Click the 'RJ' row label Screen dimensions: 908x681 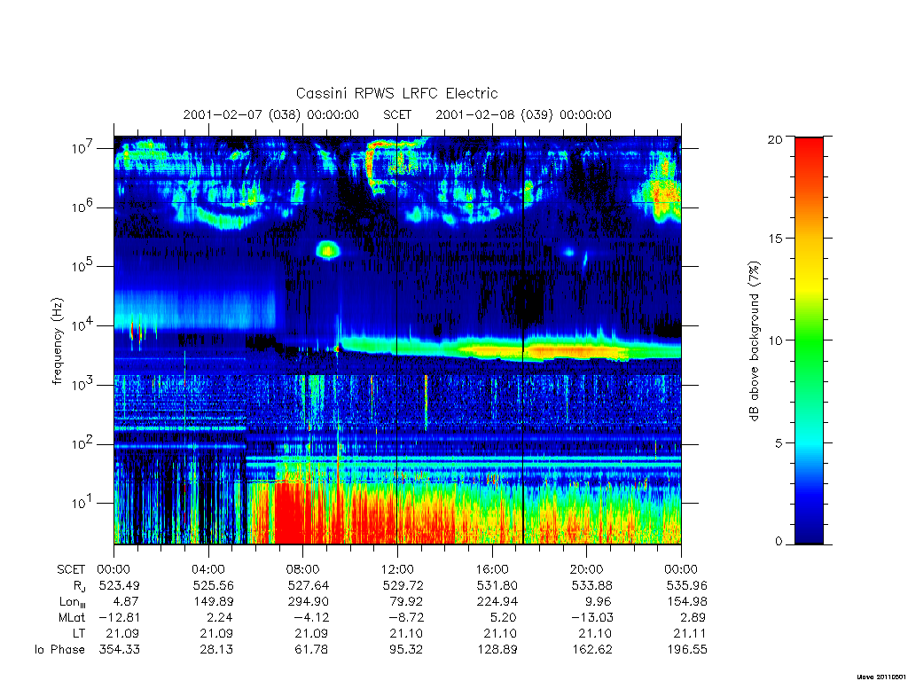79,585
